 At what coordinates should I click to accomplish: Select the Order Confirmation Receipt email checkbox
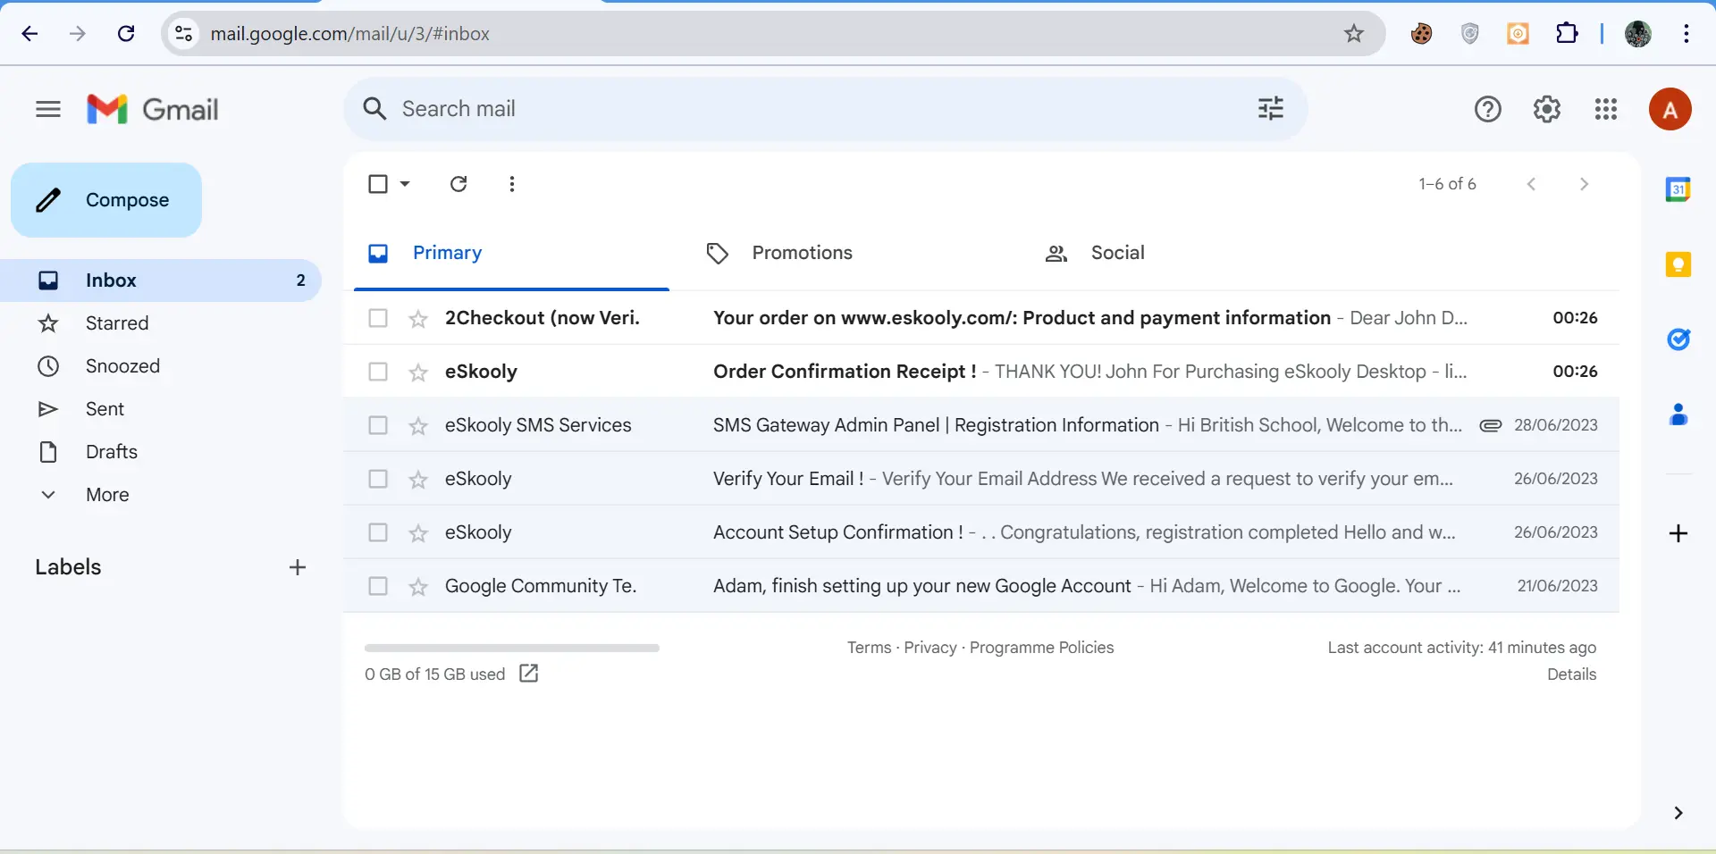click(378, 372)
